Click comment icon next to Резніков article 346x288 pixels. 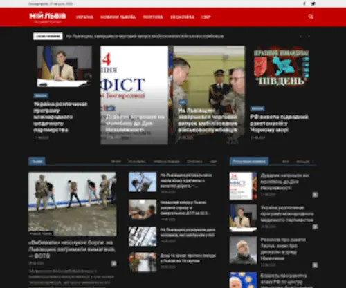pos(315,265)
